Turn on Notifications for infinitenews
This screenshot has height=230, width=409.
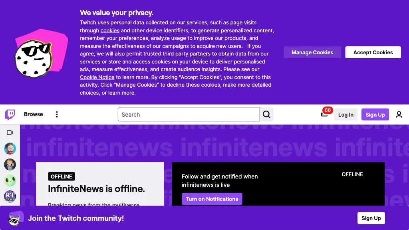coord(212,199)
